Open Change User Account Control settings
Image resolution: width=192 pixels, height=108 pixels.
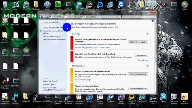point(53,32)
